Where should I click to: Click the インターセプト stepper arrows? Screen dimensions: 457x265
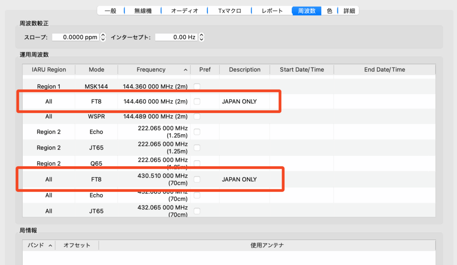tap(201, 37)
